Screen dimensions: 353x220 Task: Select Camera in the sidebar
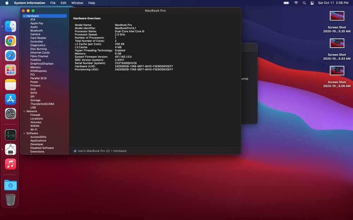coord(35,34)
